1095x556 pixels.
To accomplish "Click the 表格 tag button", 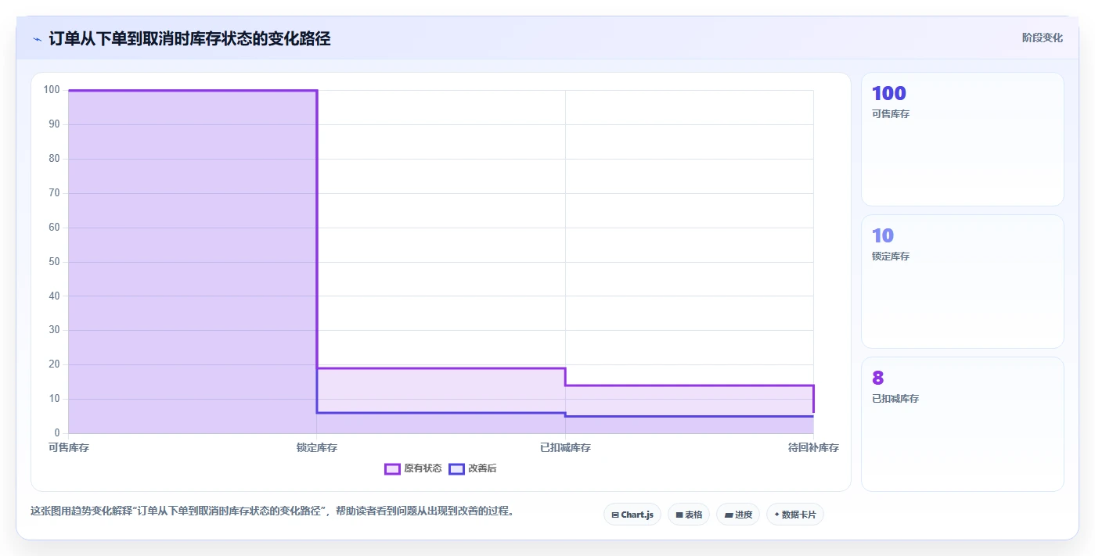I will click(689, 515).
